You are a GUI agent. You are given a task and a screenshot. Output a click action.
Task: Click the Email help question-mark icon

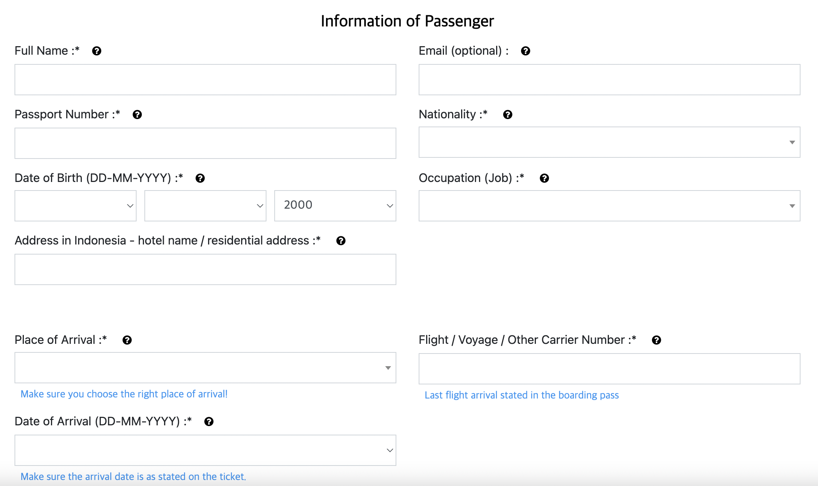525,51
